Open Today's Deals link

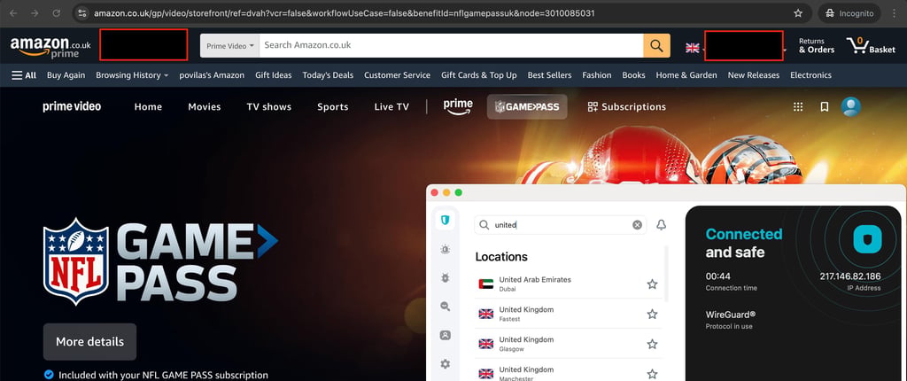(x=328, y=75)
